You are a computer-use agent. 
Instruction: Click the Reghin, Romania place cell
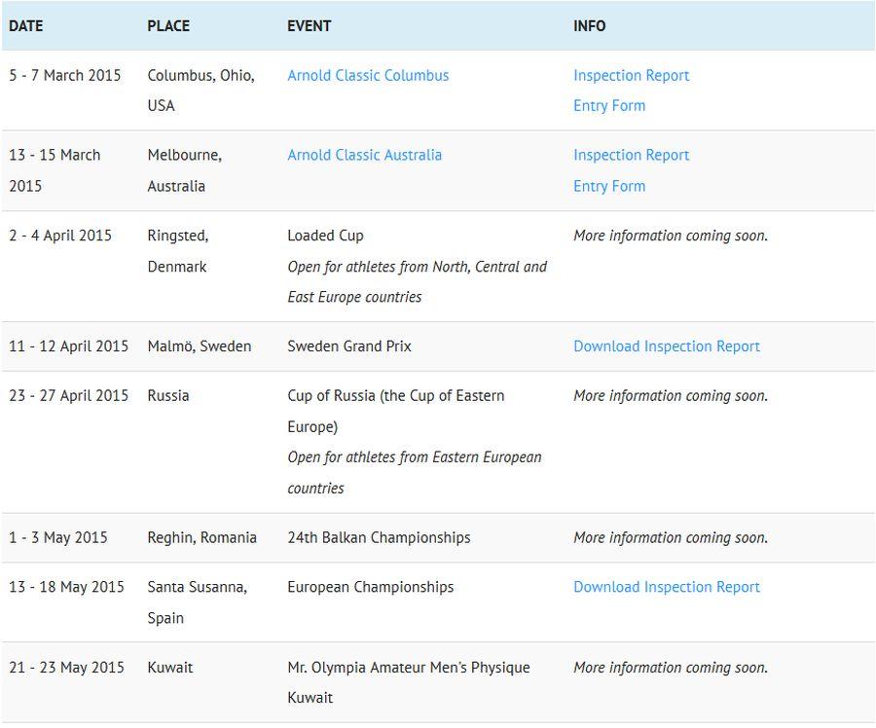[201, 537]
